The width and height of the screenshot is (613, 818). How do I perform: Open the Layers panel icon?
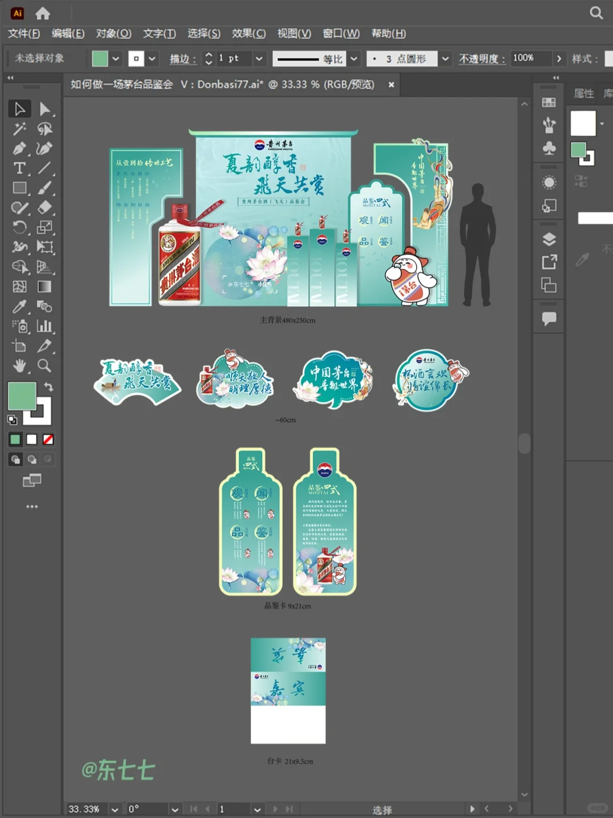click(549, 239)
